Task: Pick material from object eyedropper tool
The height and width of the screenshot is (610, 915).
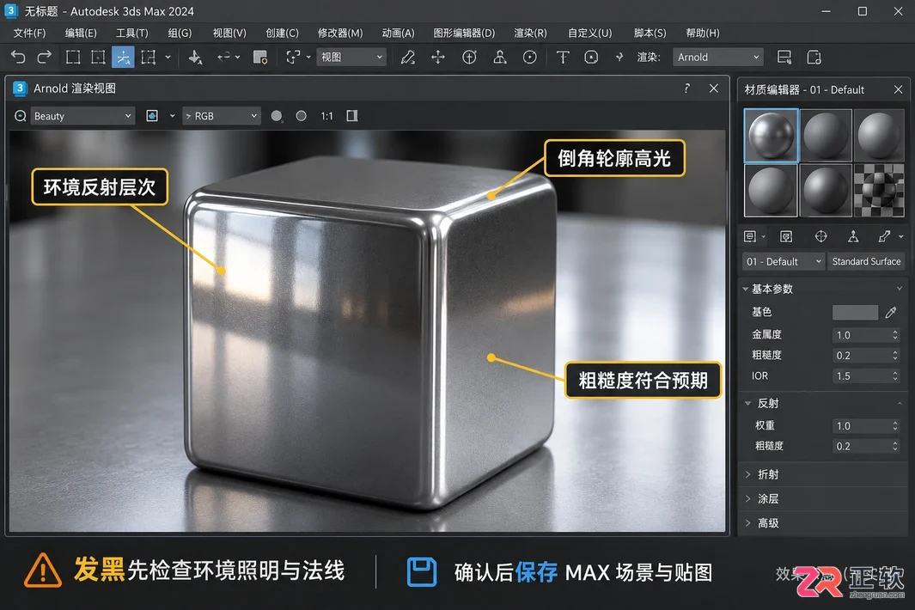Action: (885, 236)
